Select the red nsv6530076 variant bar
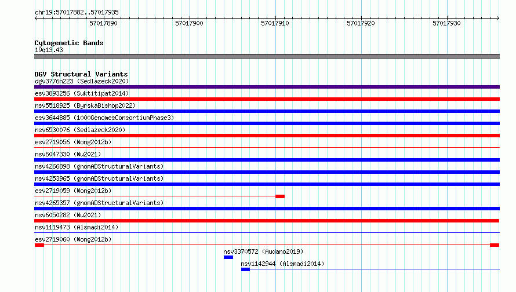 (x=267, y=136)
